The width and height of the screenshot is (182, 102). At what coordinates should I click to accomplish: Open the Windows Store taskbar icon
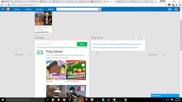pos(64,100)
